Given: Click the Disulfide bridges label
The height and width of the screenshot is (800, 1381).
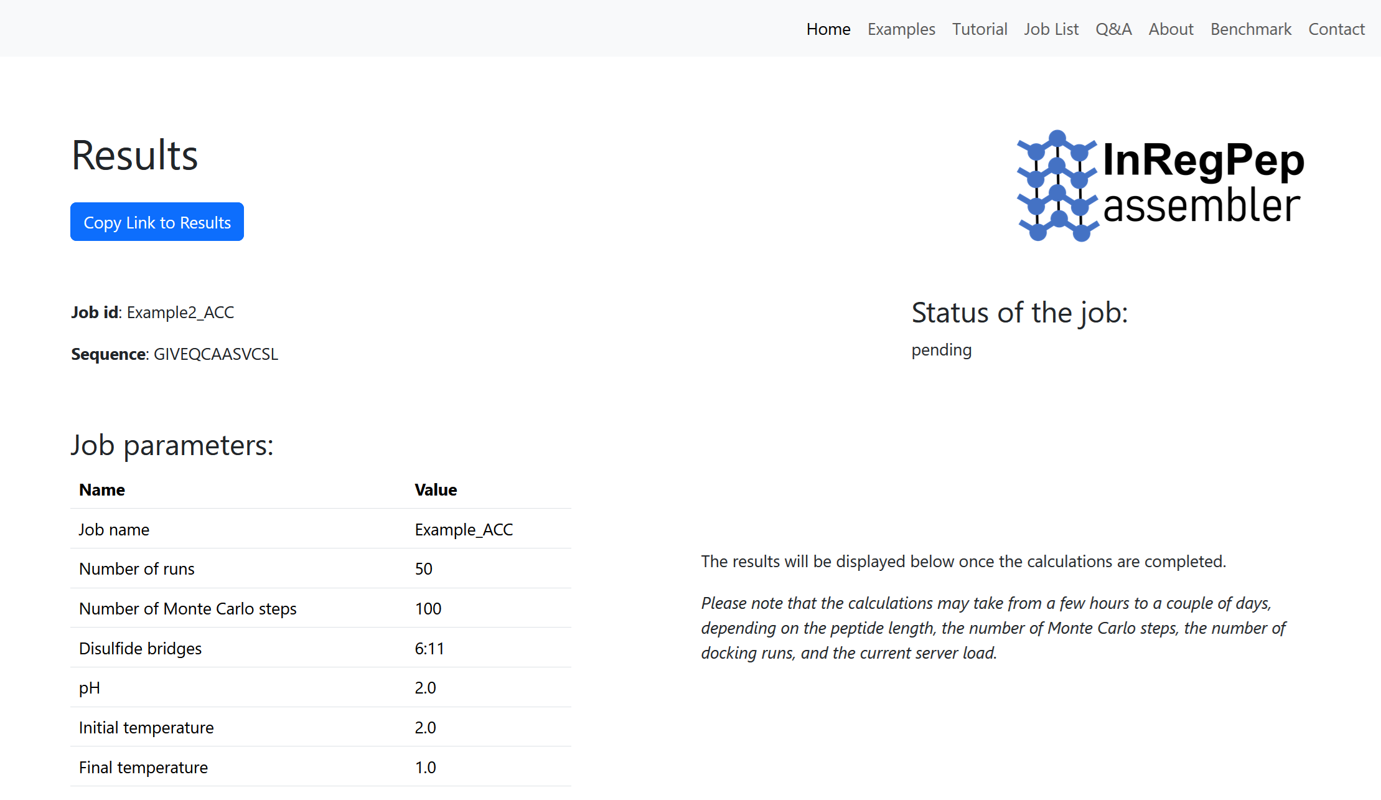Looking at the screenshot, I should click(x=140, y=649).
